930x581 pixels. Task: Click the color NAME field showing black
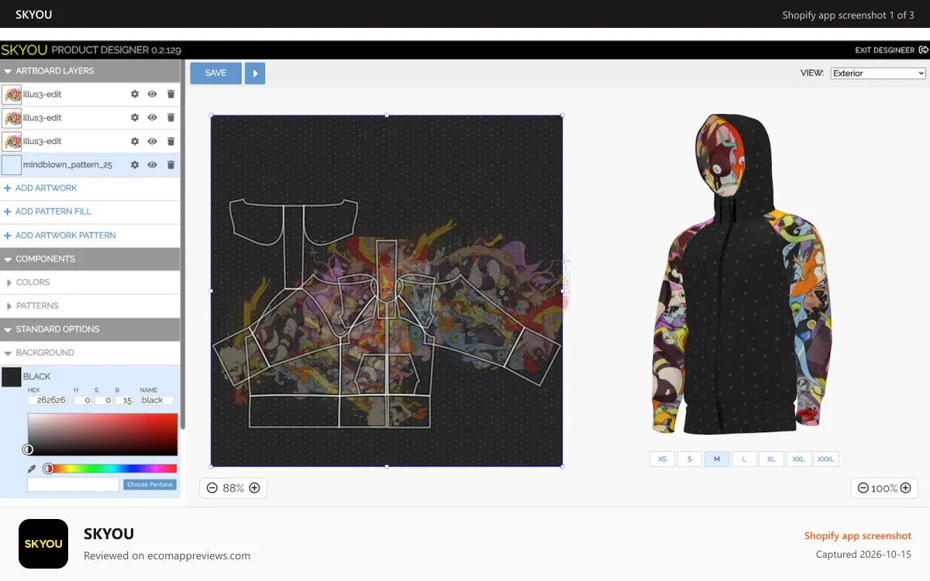tap(156, 401)
